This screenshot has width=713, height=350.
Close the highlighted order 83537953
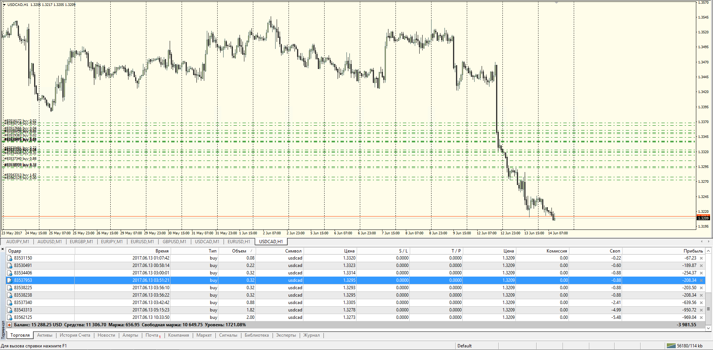701,281
